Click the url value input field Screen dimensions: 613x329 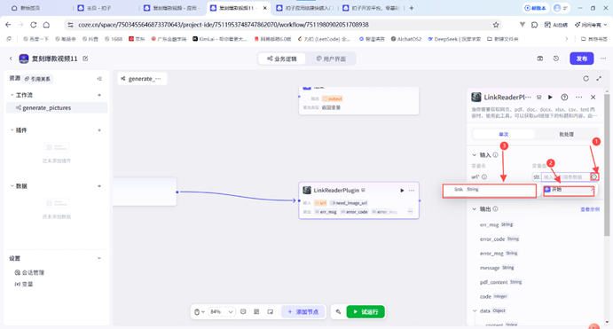coord(565,177)
